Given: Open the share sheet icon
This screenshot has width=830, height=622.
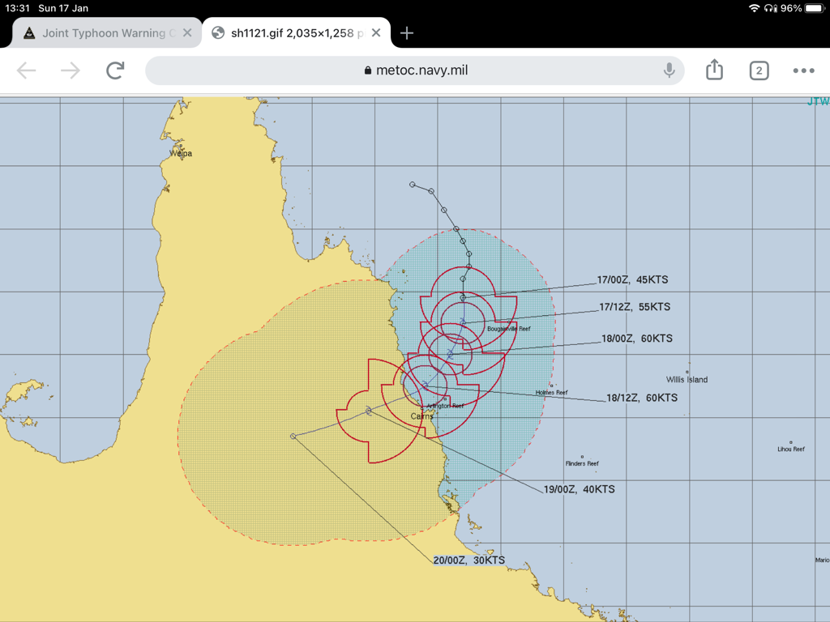Looking at the screenshot, I should [714, 70].
